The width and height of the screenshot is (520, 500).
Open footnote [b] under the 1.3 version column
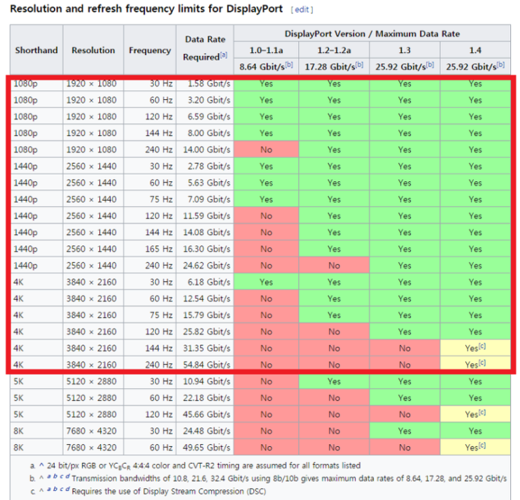(430, 64)
